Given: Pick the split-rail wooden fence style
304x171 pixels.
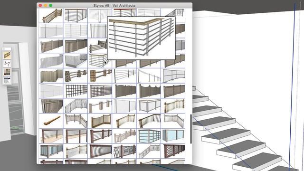Looking at the screenshot, I should [x=98, y=46].
